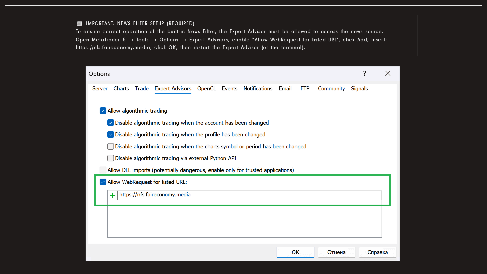Screen dimensions: 487x274
Task: Click the question mark help icon
Action: [x=364, y=74]
